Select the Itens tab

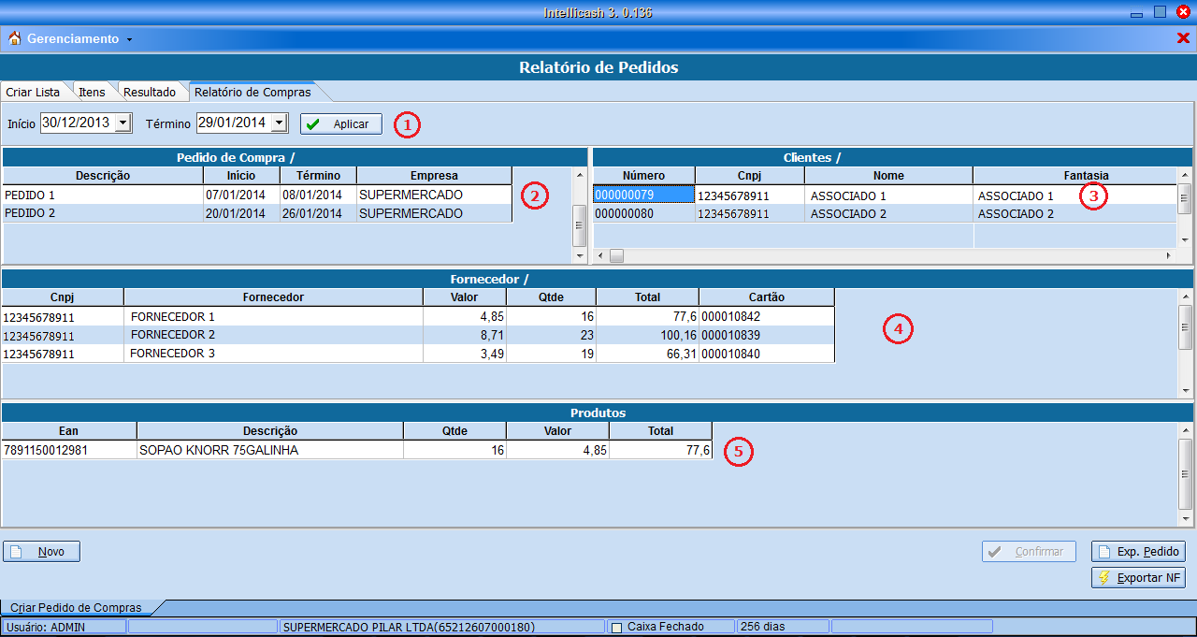click(92, 93)
